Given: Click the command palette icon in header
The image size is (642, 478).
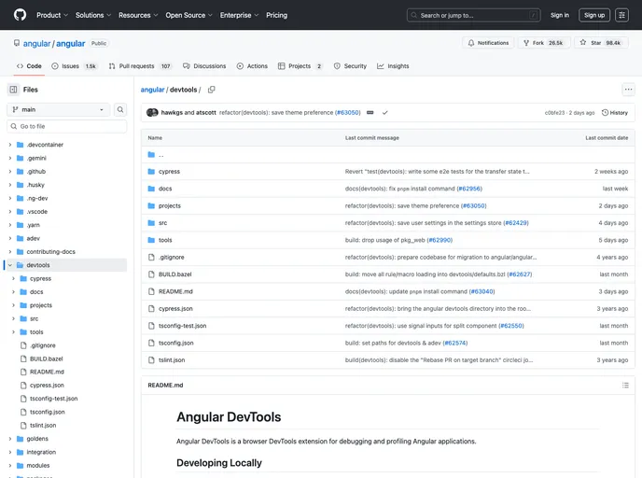Looking at the screenshot, I should pyautogui.click(x=621, y=15).
